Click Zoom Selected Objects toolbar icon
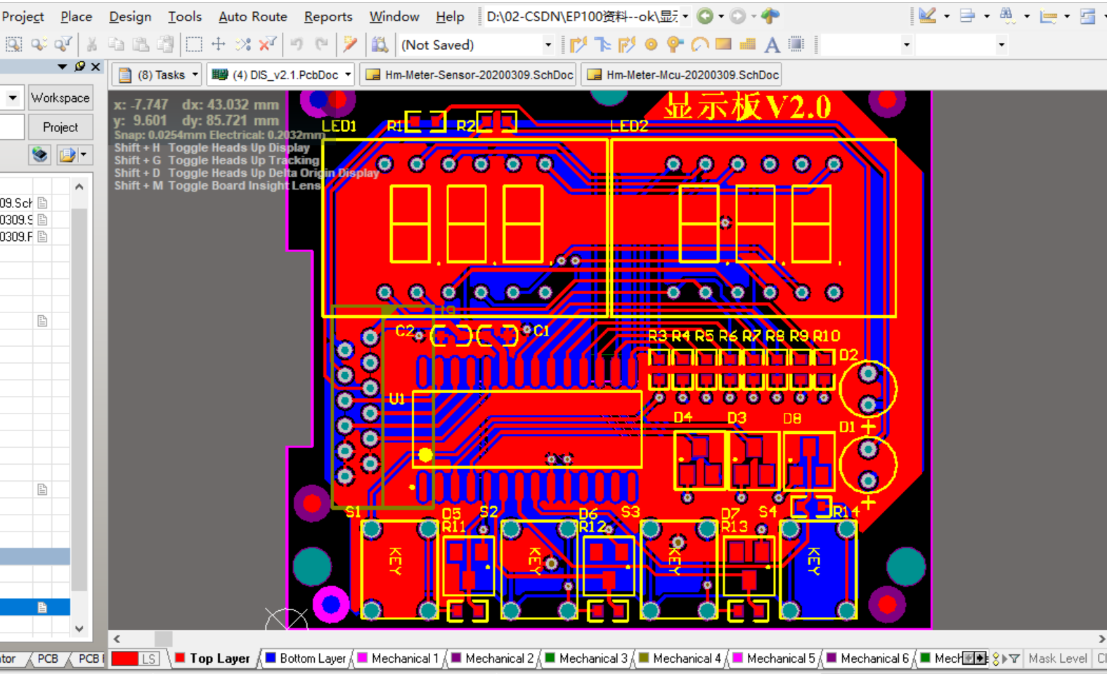The height and width of the screenshot is (674, 1107). coord(38,45)
